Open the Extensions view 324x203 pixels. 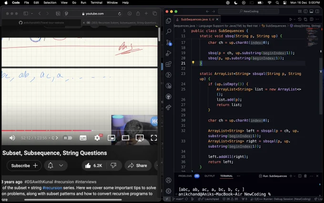(168, 64)
